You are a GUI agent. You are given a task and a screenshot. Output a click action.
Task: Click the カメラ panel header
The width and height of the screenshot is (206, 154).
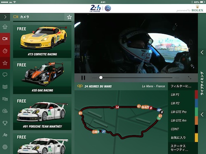point(37,17)
